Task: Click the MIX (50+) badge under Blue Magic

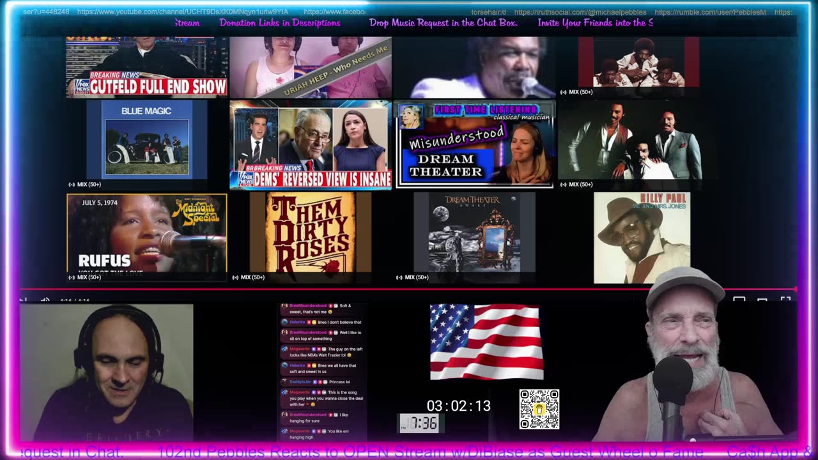Action: (85, 185)
